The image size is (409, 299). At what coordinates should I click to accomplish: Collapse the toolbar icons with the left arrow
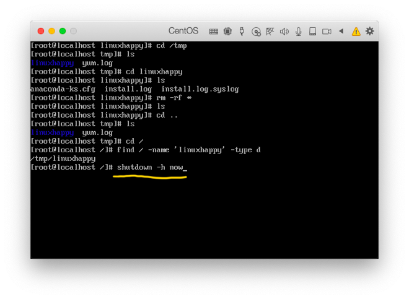point(341,31)
